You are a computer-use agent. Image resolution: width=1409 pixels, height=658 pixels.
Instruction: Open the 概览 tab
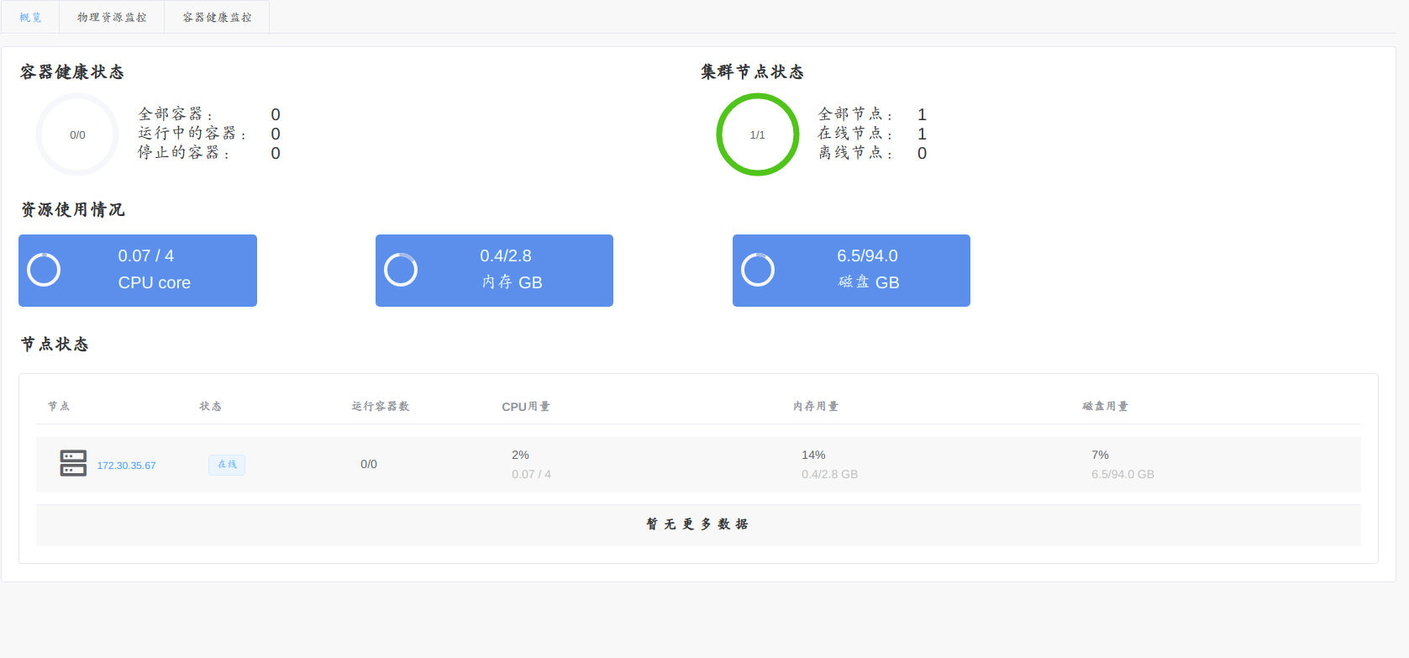(x=30, y=17)
